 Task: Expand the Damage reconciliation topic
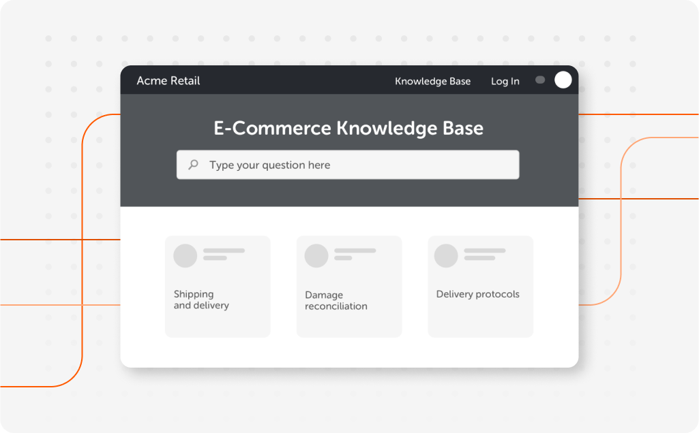coord(348,286)
